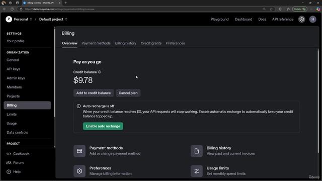Open the Credit grants tab
The height and width of the screenshot is (181, 322).
[x=151, y=43]
